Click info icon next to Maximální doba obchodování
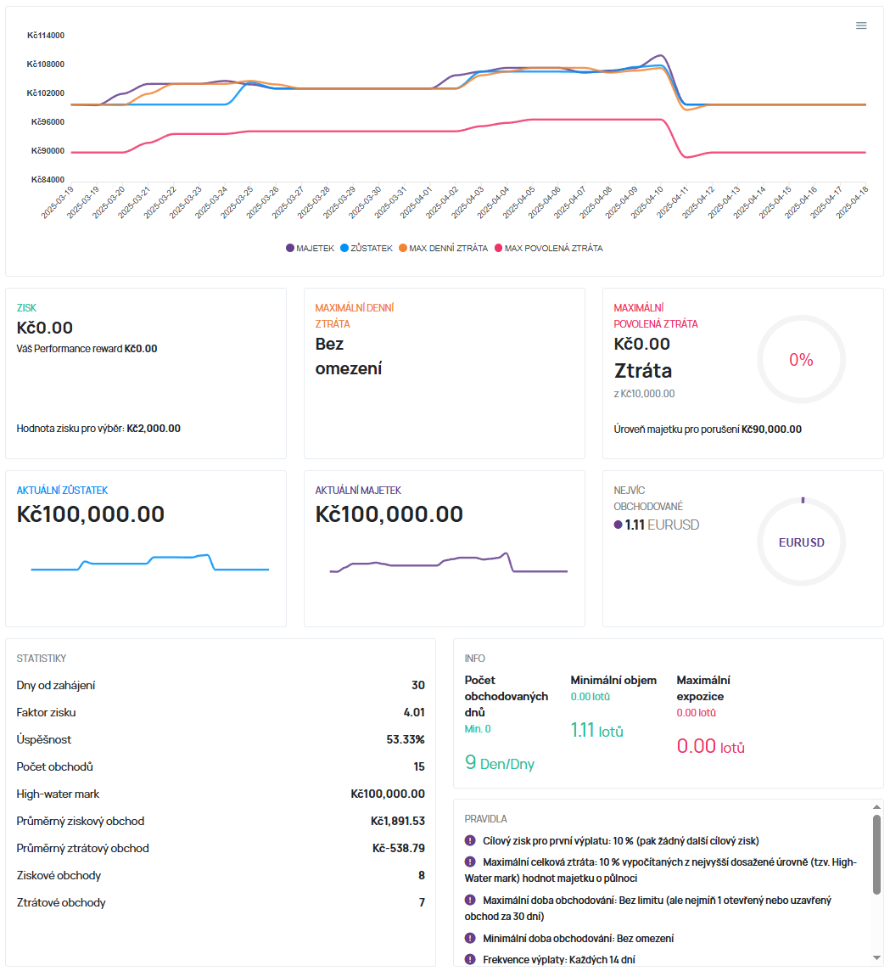The width and height of the screenshot is (890, 971). (x=470, y=900)
